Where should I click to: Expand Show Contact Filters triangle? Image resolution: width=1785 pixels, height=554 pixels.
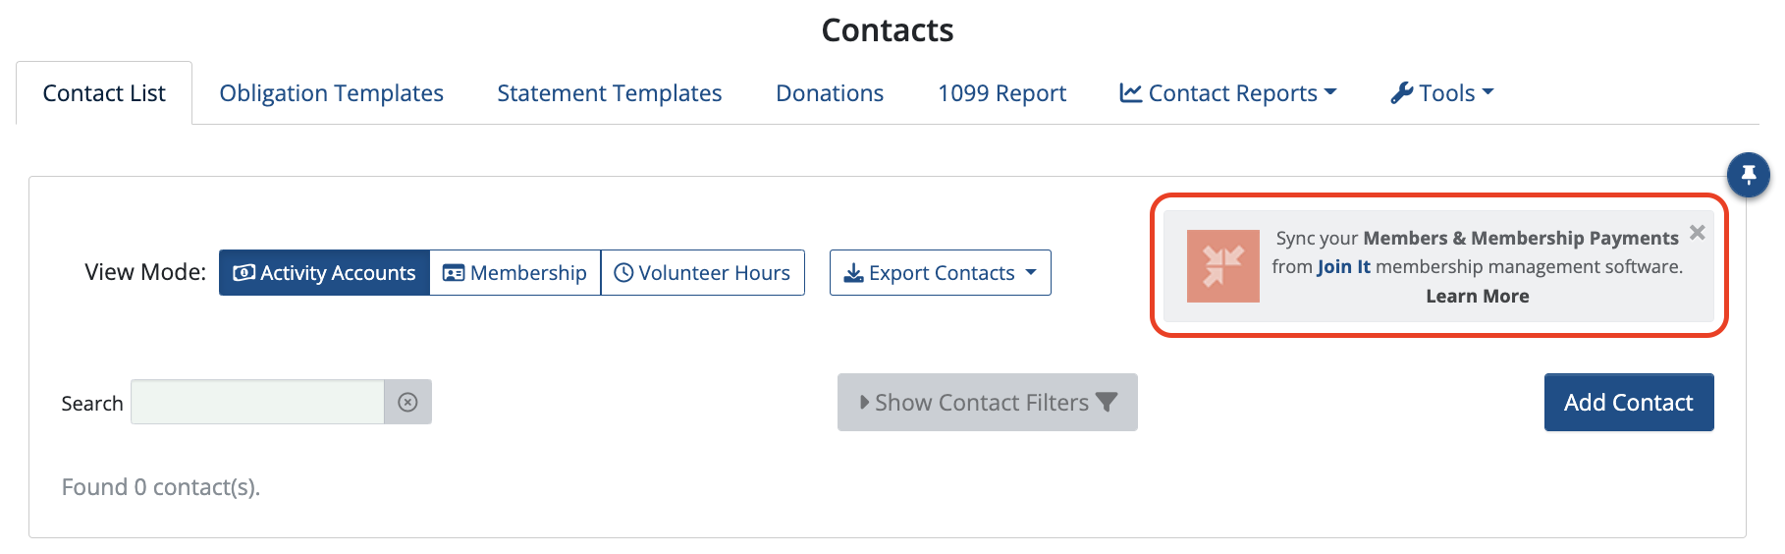click(x=864, y=403)
